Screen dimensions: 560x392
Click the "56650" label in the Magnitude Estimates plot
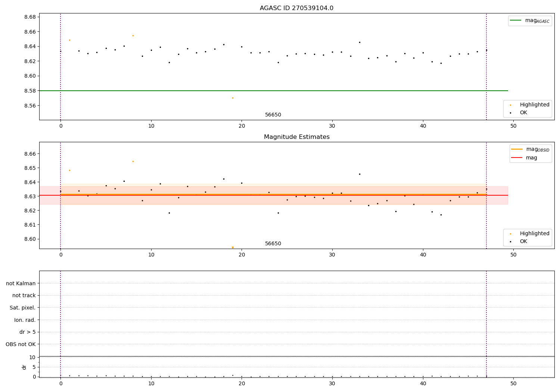click(273, 244)
